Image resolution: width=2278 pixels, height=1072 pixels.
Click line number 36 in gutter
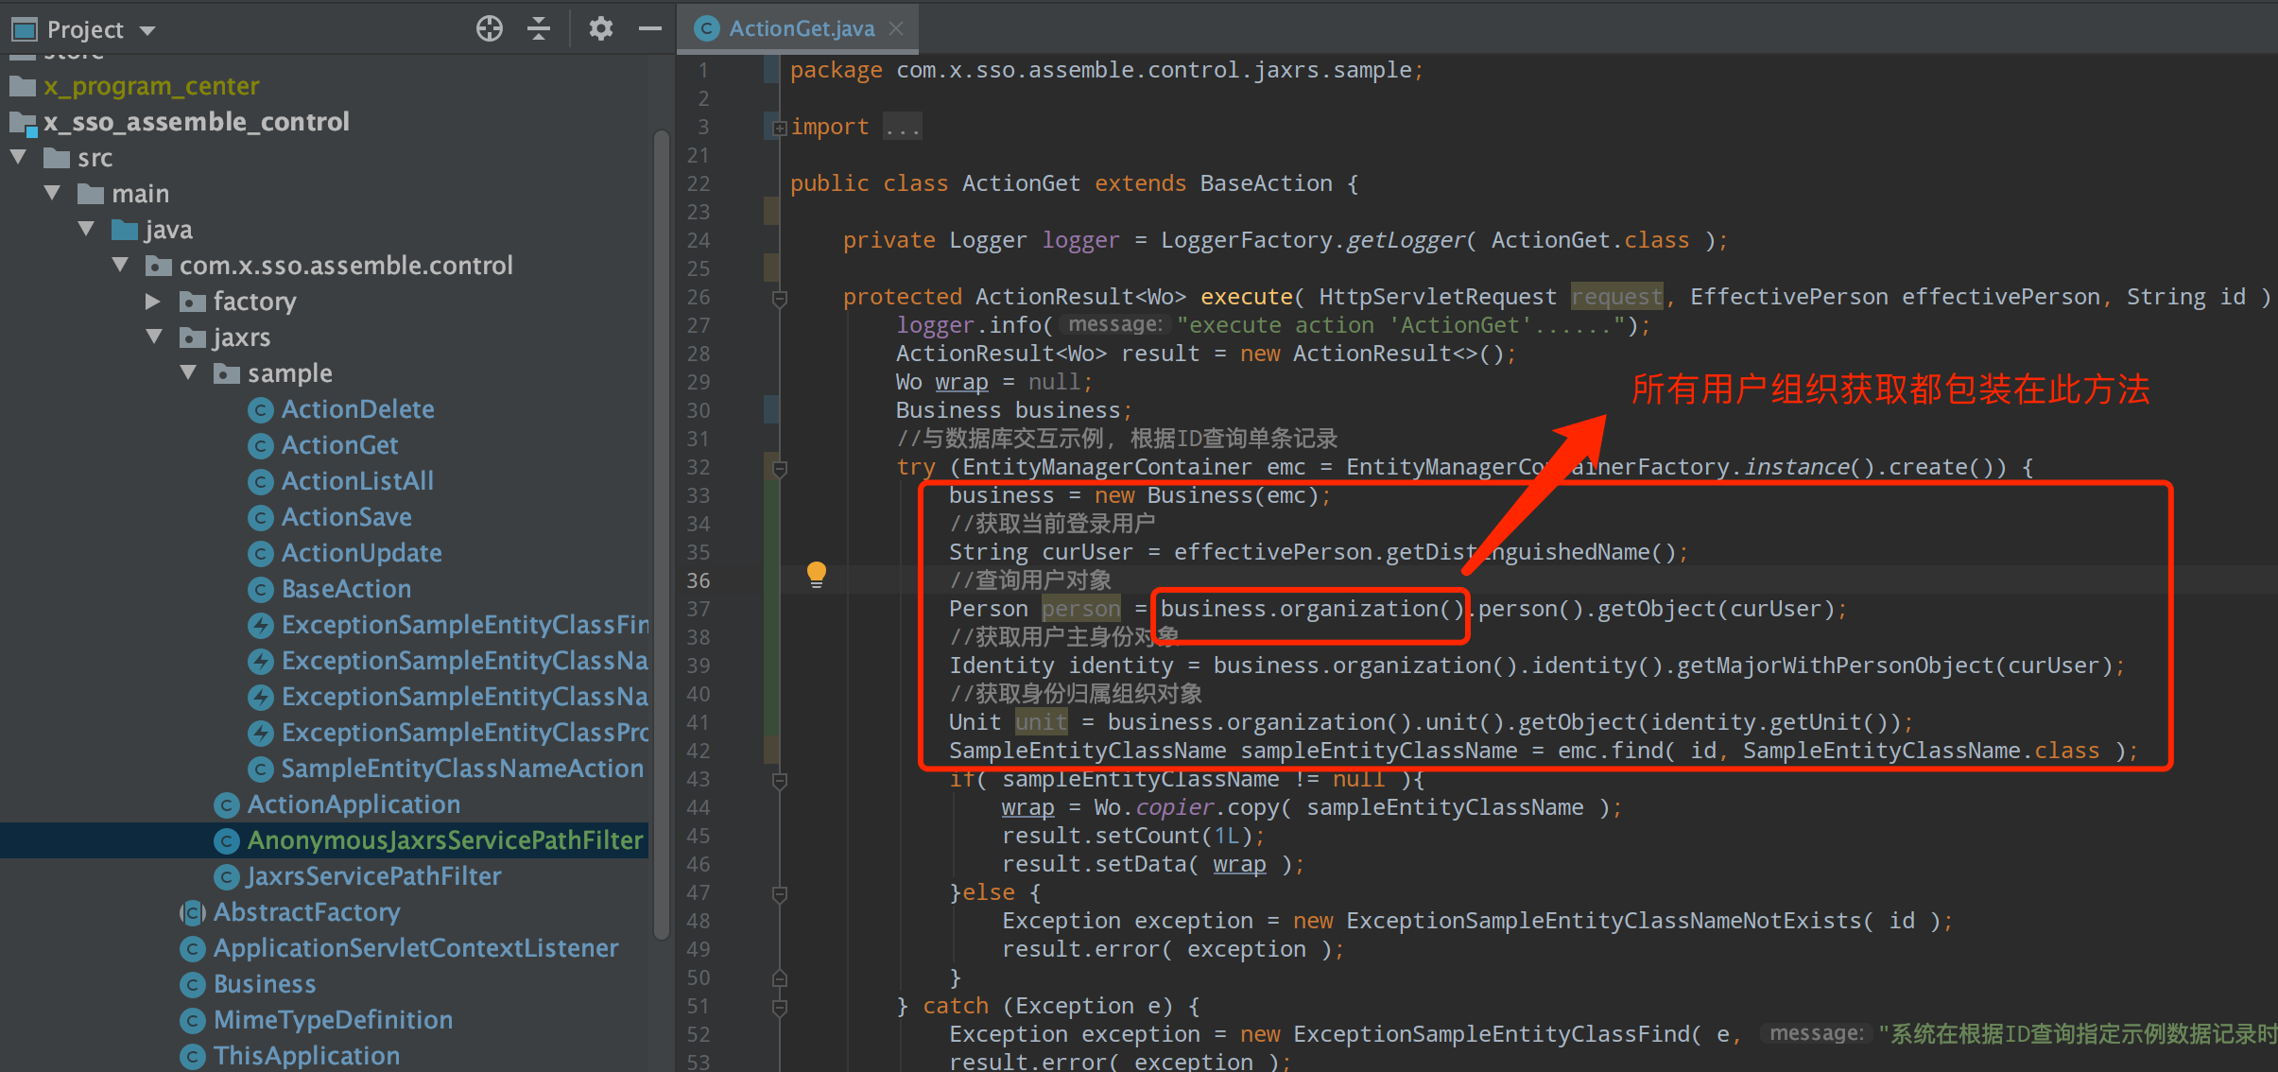tap(699, 580)
